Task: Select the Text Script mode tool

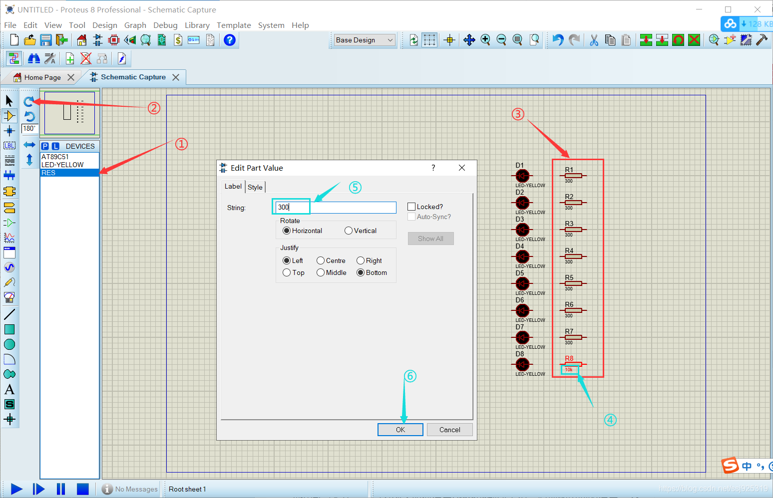Action: 9,161
